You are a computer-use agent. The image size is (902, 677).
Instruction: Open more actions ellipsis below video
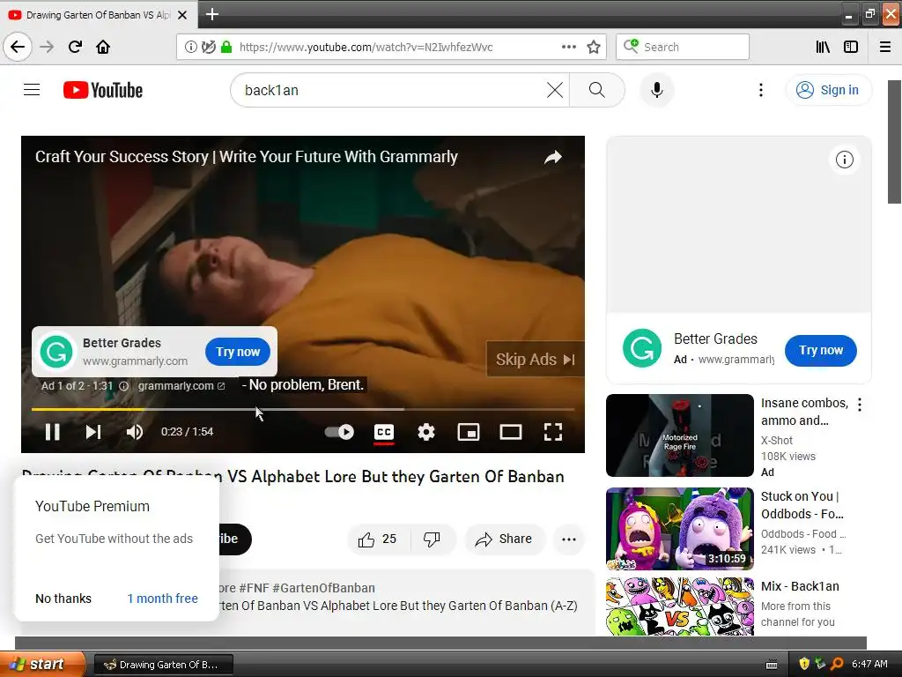point(569,539)
